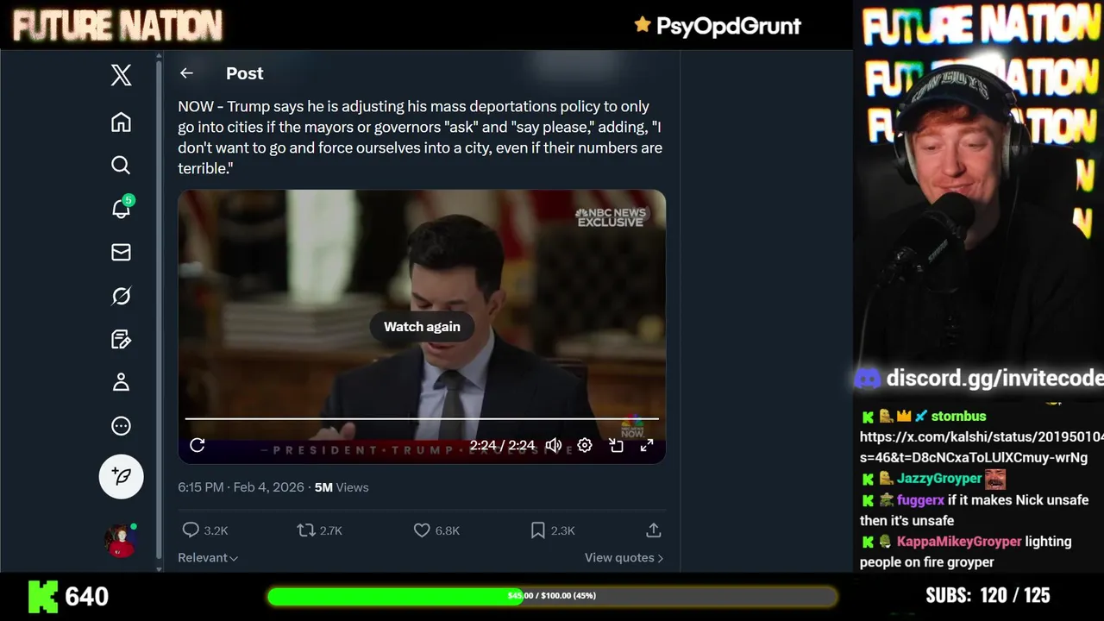
Task: Open the X logo home link
Action: coord(121,75)
